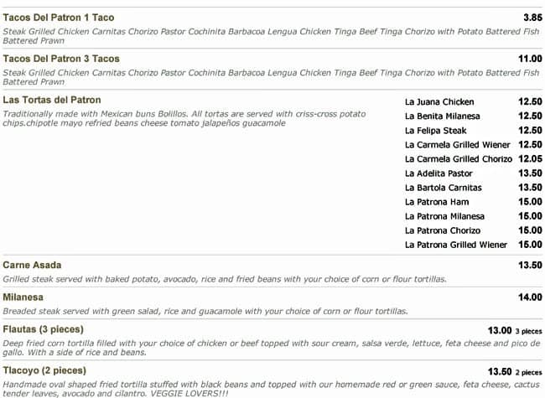Select La Felipa Steak torta
The image size is (545, 398).
click(x=435, y=131)
